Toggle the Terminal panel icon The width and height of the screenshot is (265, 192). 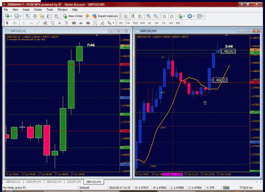pos(49,16)
